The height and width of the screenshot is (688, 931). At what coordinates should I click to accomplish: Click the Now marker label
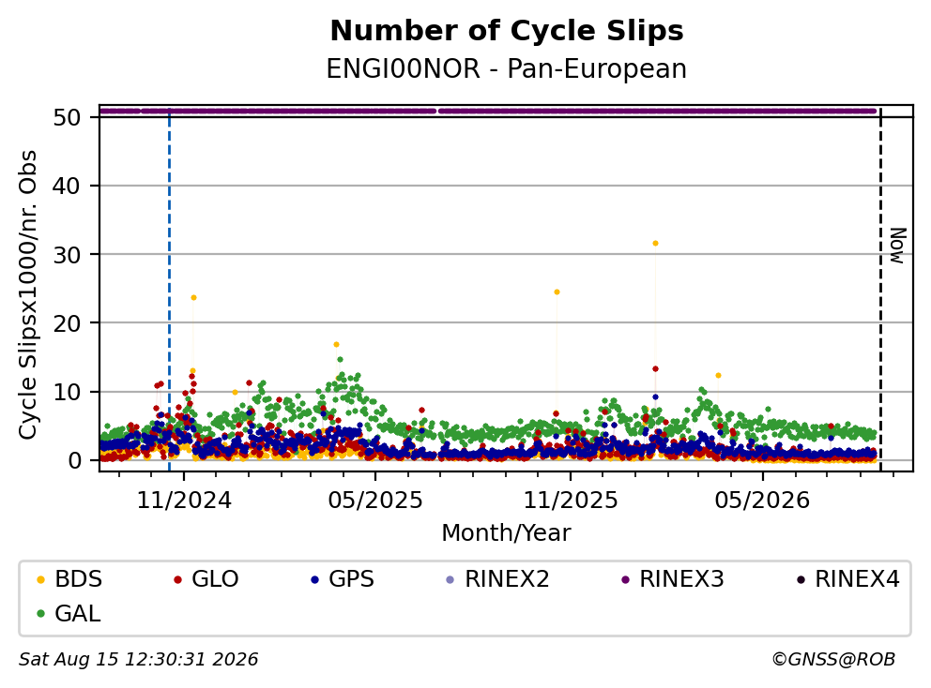[898, 246]
